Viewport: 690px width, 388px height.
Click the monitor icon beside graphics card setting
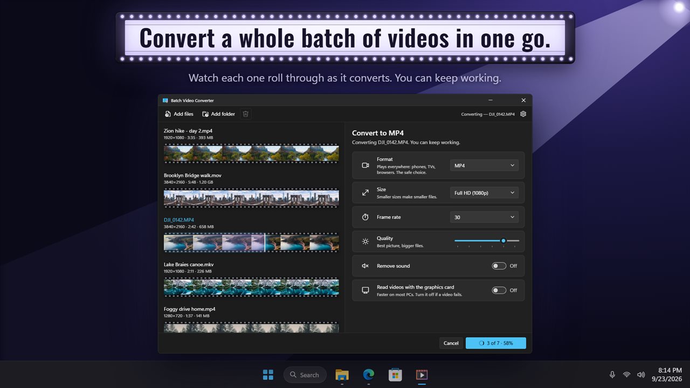point(365,290)
